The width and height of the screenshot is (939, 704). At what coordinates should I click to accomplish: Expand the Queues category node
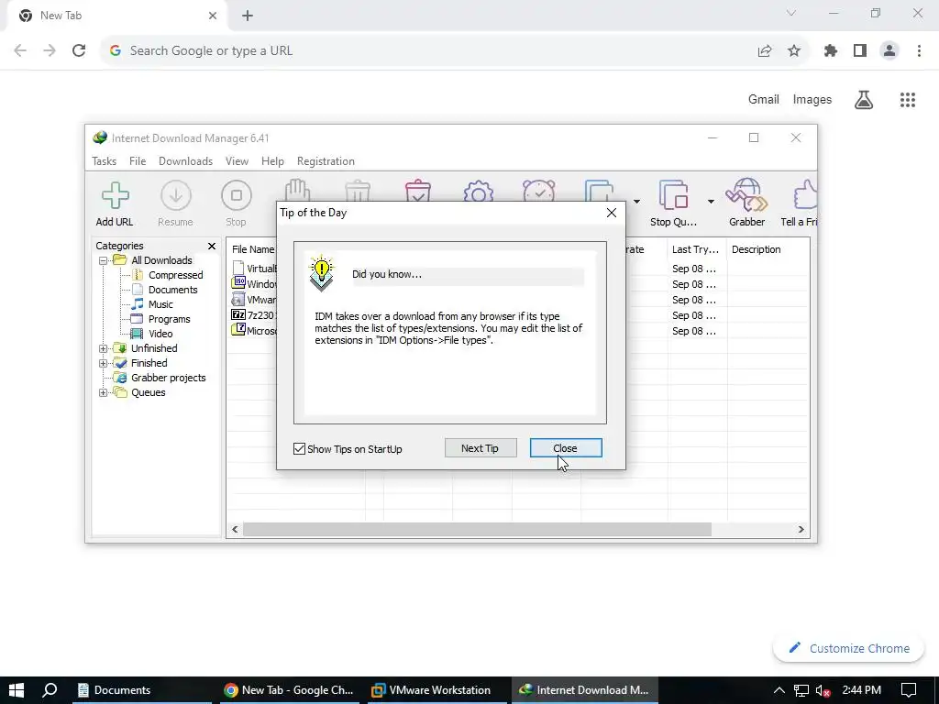pyautogui.click(x=103, y=392)
